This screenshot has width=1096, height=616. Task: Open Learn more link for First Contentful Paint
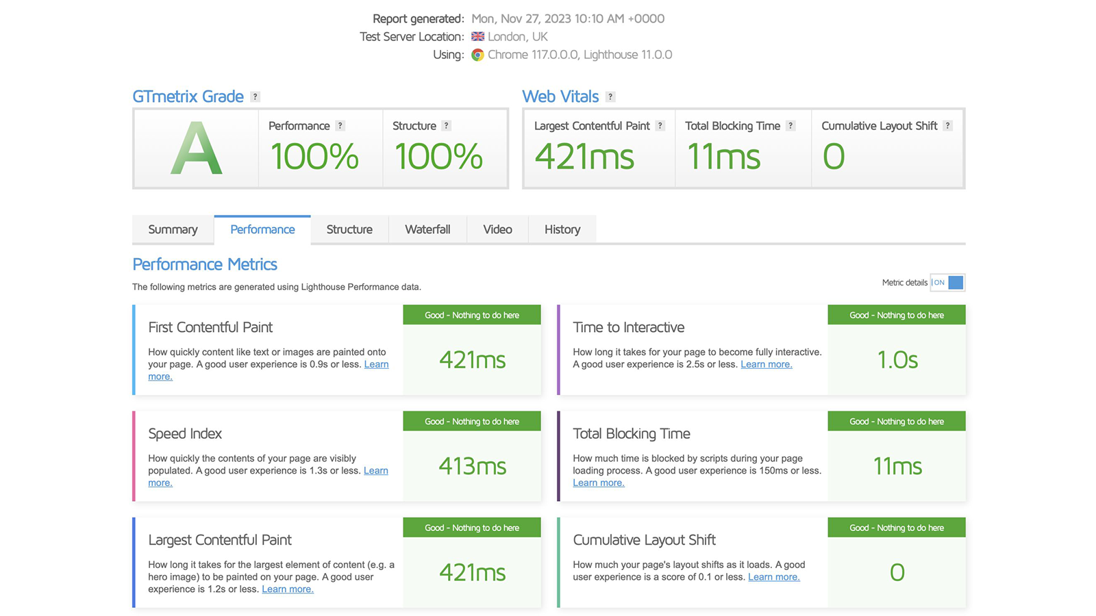tap(376, 364)
